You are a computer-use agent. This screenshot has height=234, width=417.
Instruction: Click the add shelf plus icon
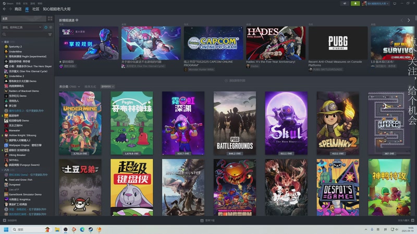point(226,81)
